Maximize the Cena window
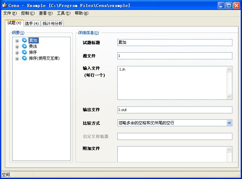Screen dimensions: 242x179 click(229, 6)
